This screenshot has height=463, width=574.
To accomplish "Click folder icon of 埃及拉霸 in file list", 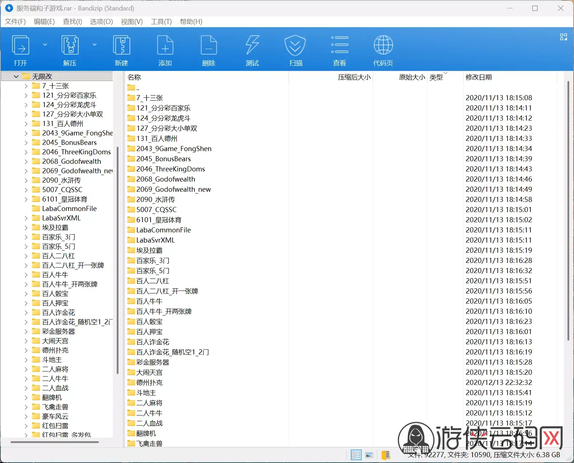I will click(131, 250).
